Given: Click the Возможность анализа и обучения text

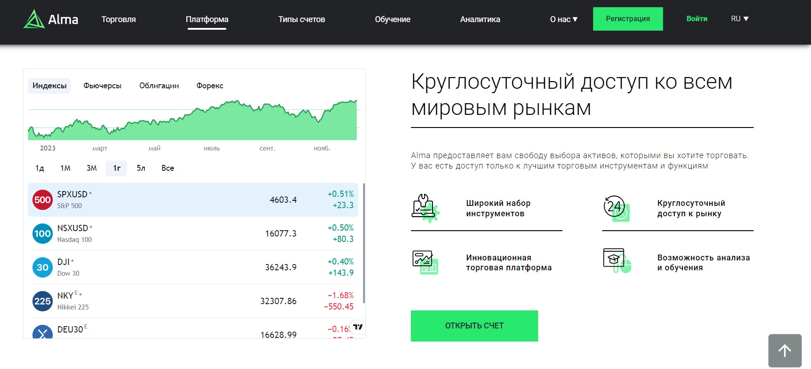Looking at the screenshot, I should (x=704, y=263).
